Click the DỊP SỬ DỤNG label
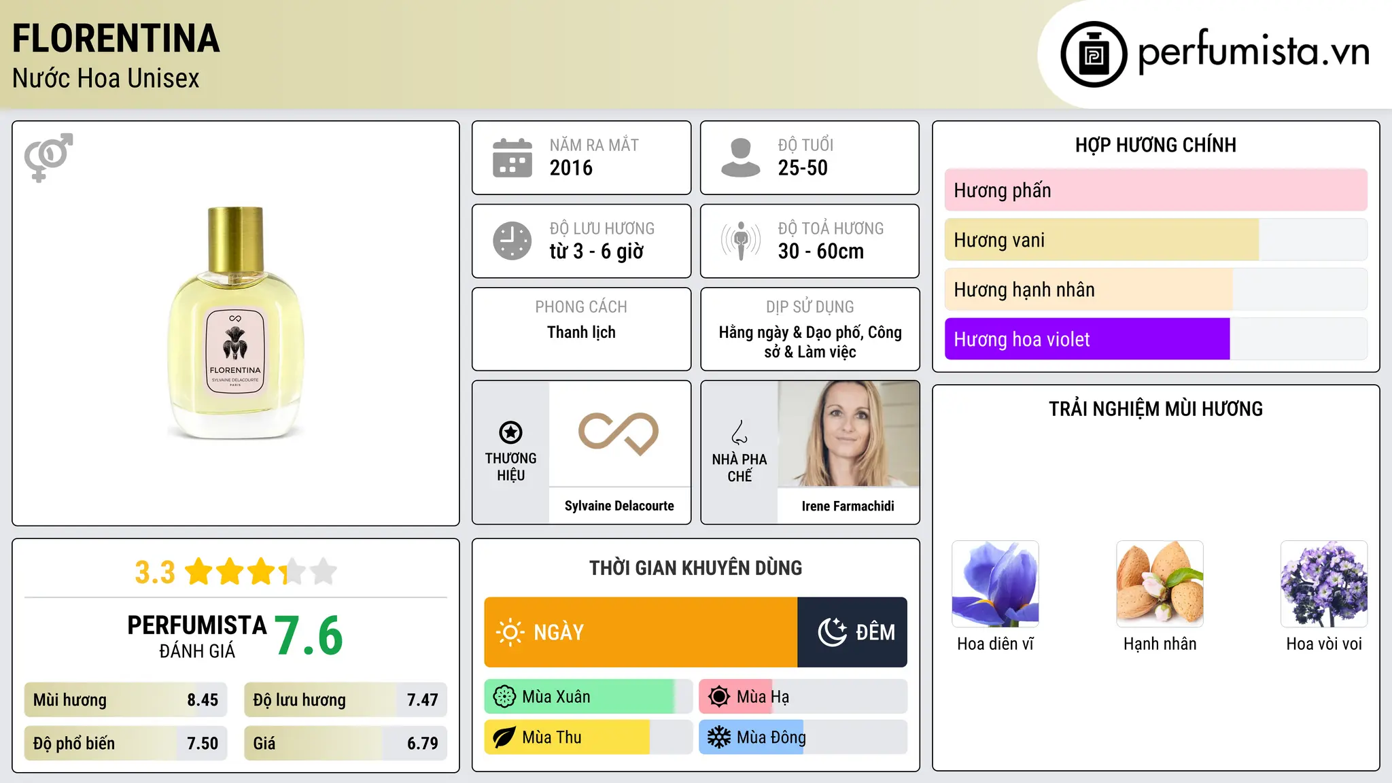The height and width of the screenshot is (783, 1392). [x=810, y=307]
